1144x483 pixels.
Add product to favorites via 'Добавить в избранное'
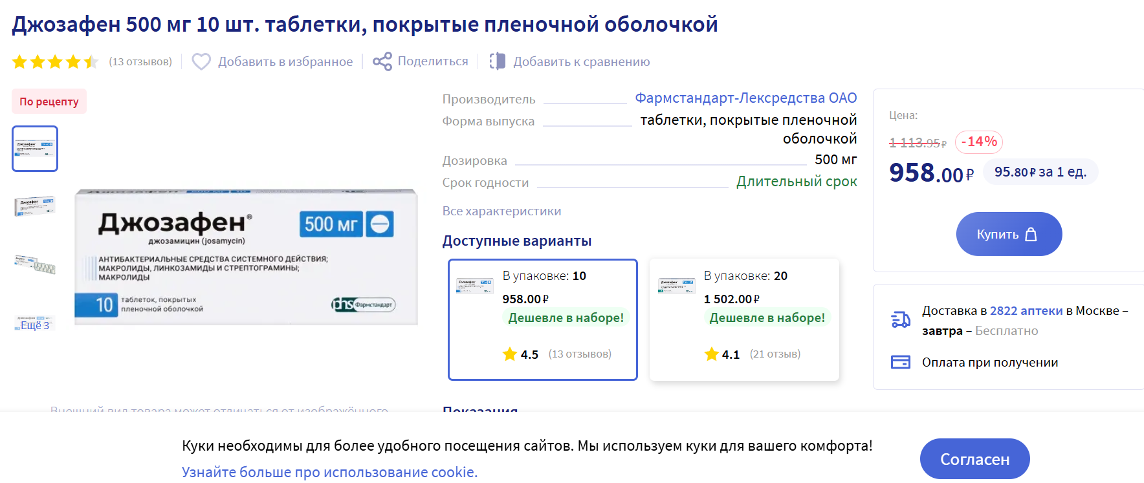[x=285, y=61]
